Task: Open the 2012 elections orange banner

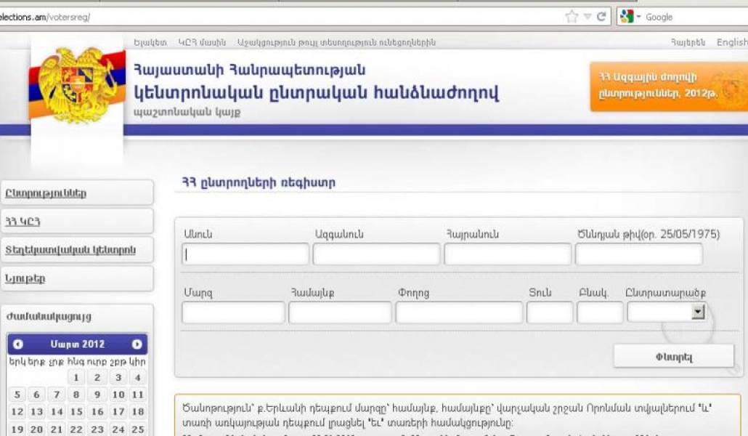Action: (x=668, y=86)
